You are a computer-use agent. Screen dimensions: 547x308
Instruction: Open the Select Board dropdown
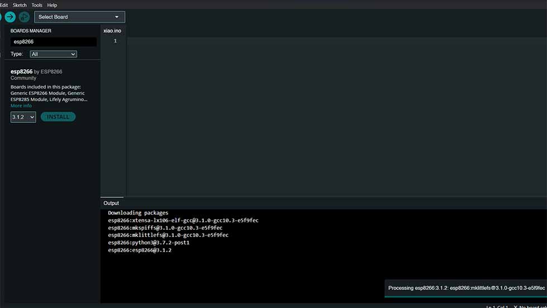point(79,17)
